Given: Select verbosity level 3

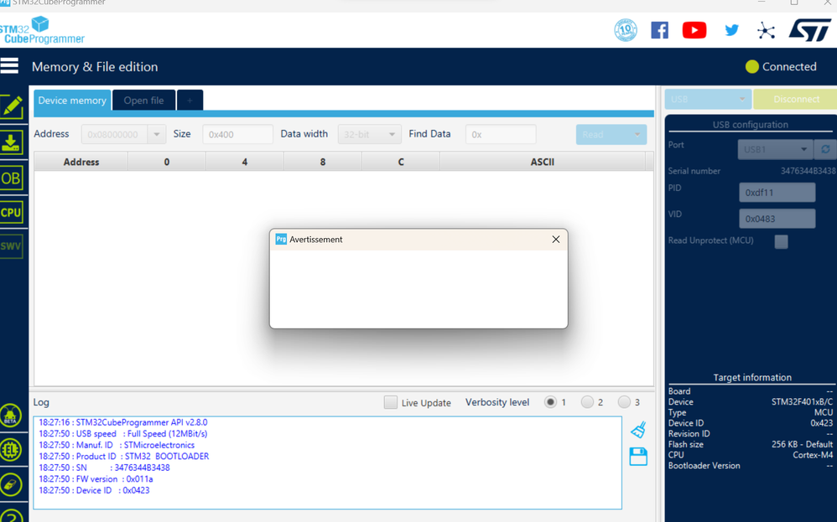Looking at the screenshot, I should (624, 402).
